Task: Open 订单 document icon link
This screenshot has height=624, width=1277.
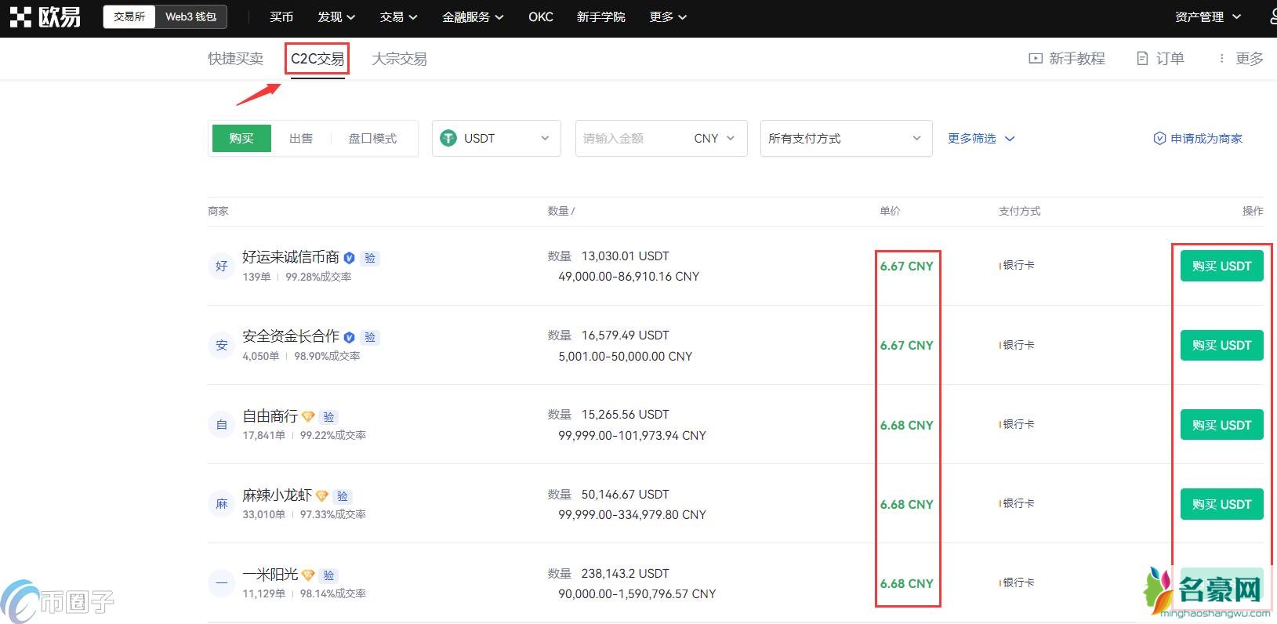Action: click(1142, 59)
